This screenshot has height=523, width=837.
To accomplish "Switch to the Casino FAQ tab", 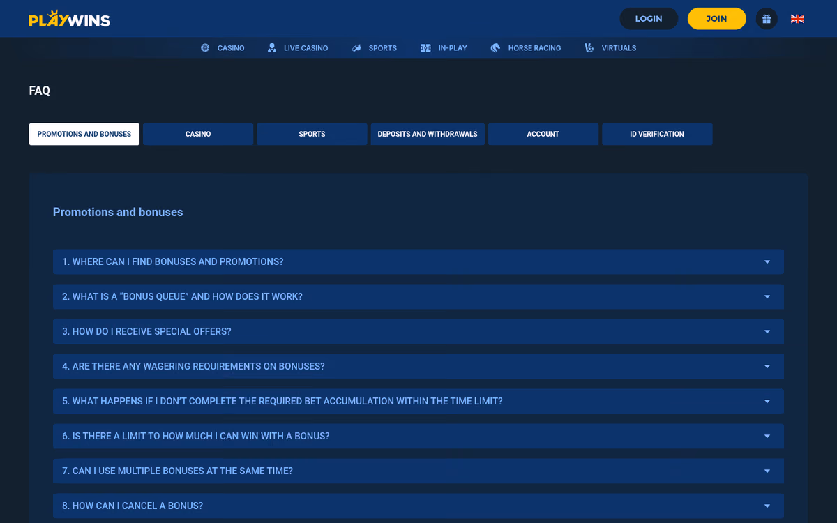I will 198,134.
